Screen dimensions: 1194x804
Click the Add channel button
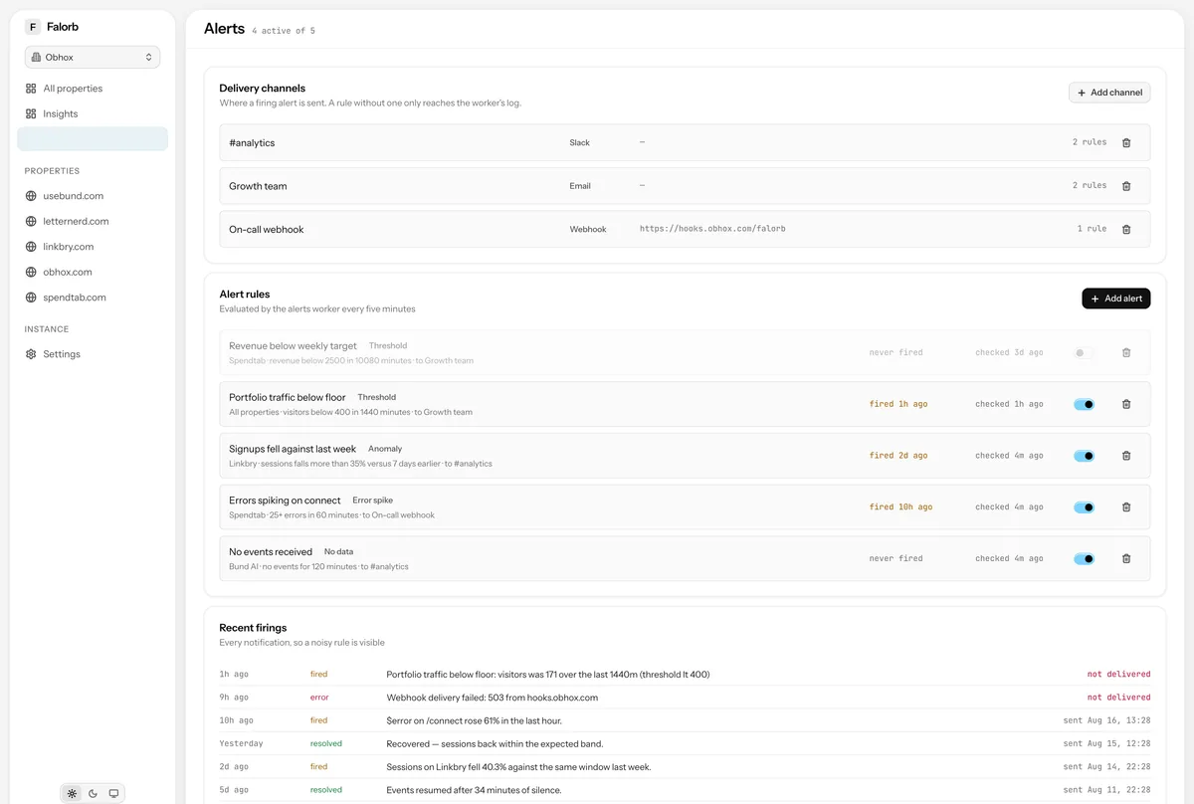[1109, 93]
